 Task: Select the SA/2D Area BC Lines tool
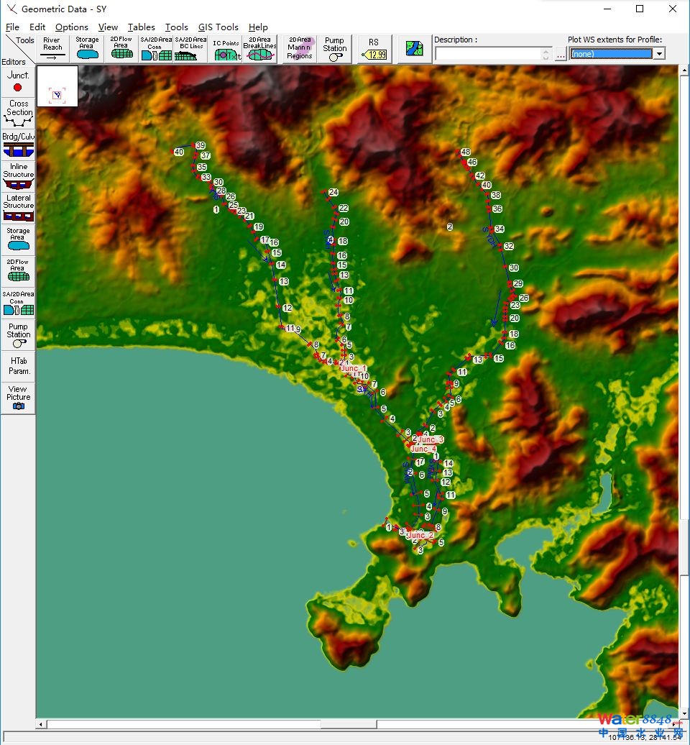(190, 49)
